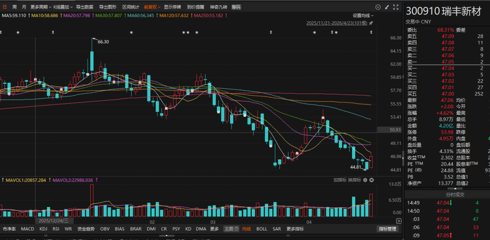Pin the date range with pushpin icon
Screen dimensions: 490x240
(371, 23)
